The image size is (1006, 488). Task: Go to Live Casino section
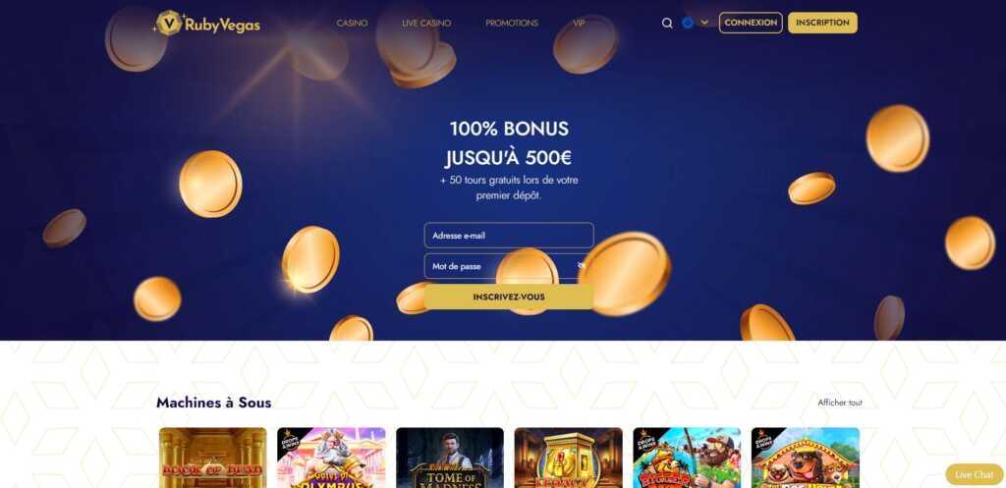point(426,24)
